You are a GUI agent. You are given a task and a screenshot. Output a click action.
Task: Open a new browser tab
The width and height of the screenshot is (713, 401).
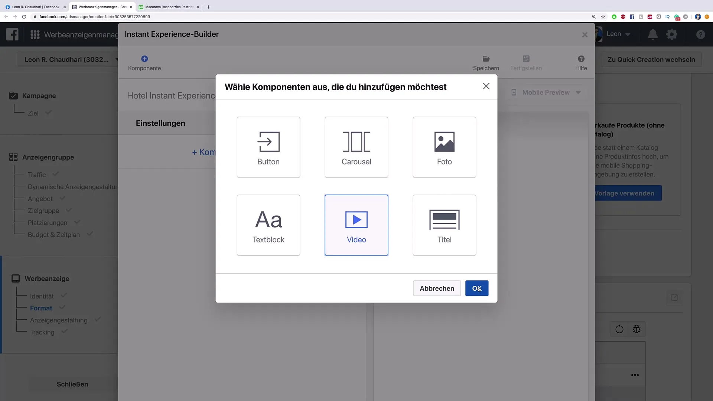208,7
